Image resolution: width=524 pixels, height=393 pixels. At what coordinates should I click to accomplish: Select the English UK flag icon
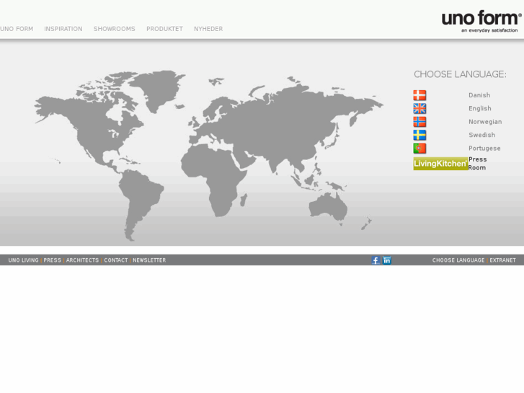[x=419, y=108]
